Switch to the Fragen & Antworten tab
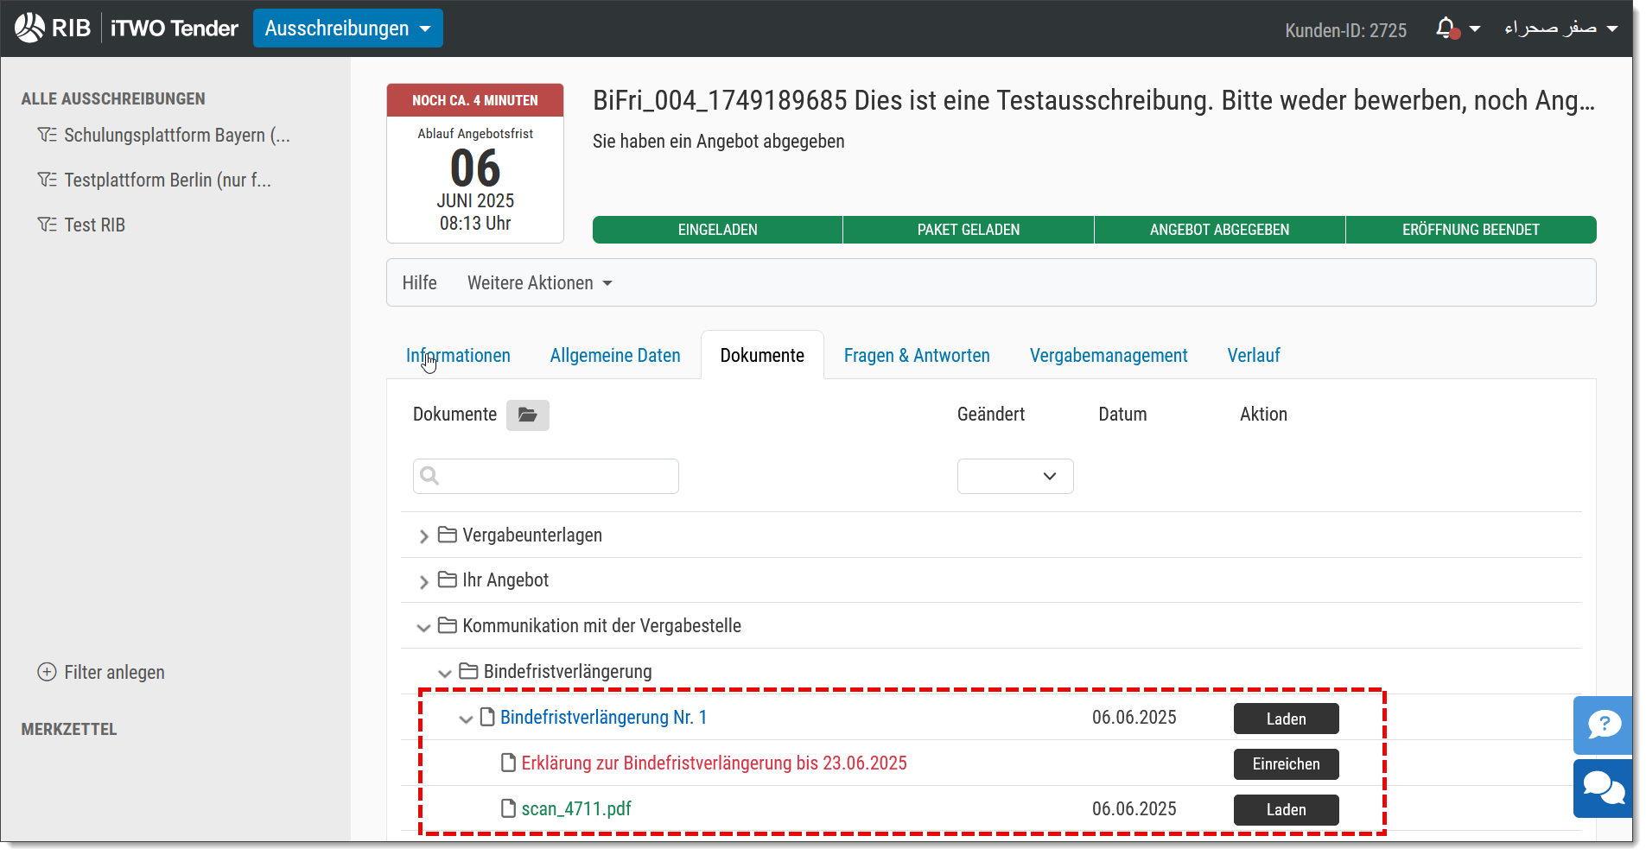The height and width of the screenshot is (855, 1646). (917, 355)
